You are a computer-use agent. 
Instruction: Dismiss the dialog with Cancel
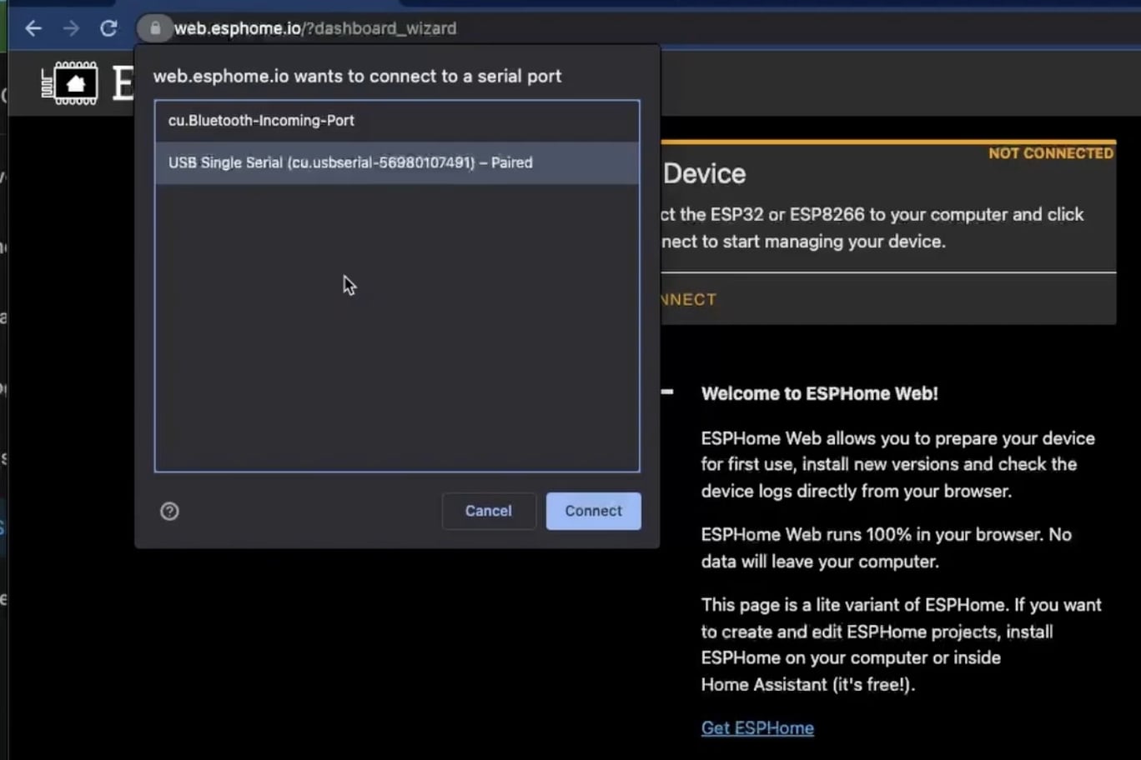coord(489,511)
